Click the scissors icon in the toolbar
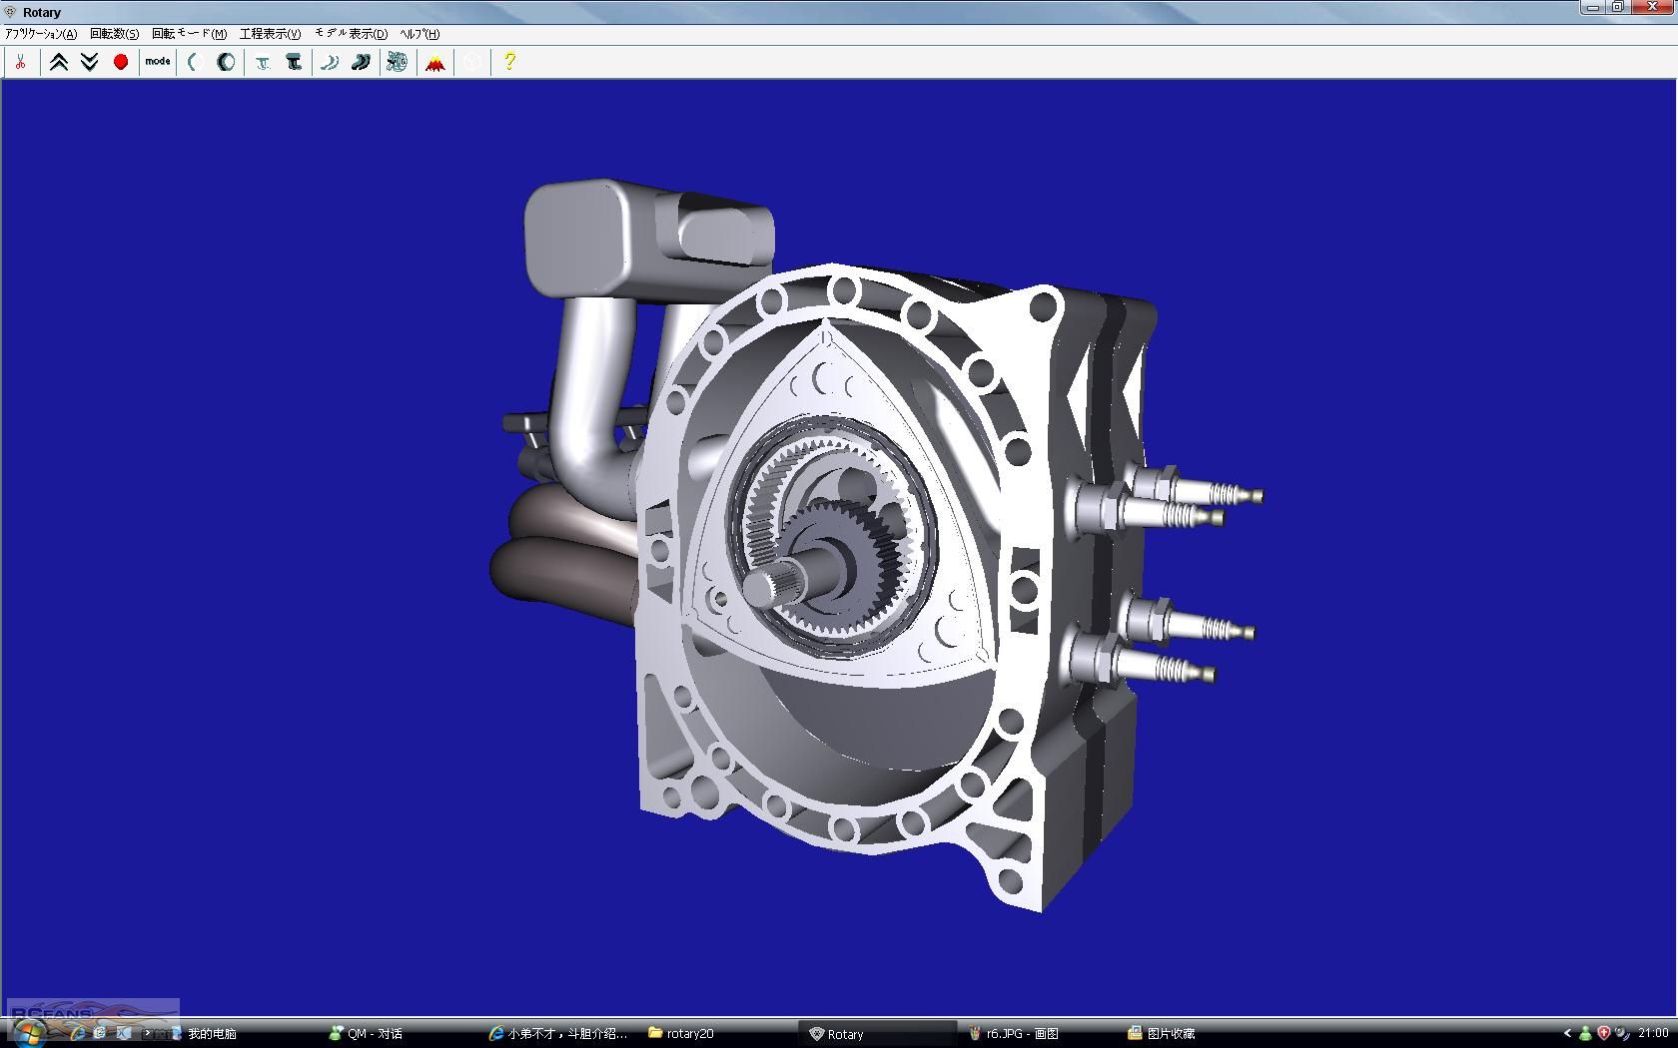1678x1048 pixels. pyautogui.click(x=20, y=62)
